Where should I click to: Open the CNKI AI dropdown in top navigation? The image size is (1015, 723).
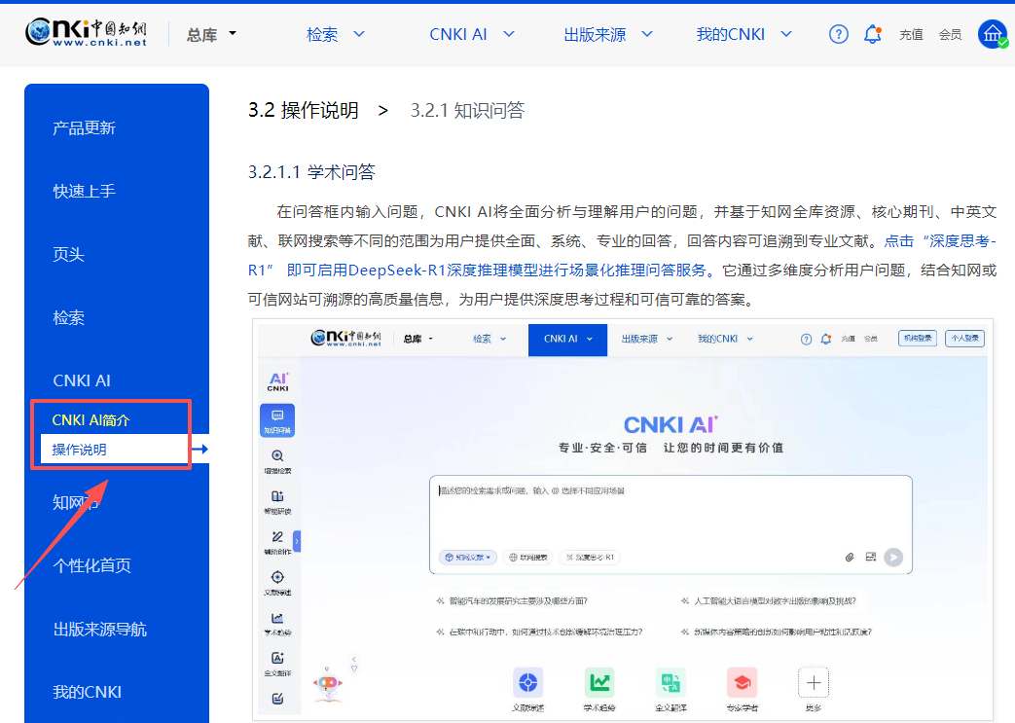(472, 34)
